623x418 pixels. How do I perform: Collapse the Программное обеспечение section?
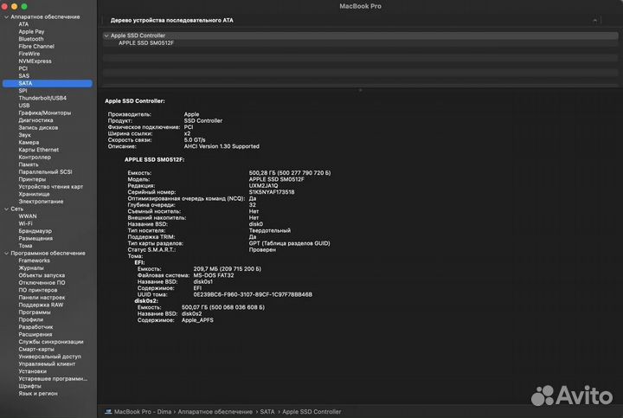(x=6, y=253)
